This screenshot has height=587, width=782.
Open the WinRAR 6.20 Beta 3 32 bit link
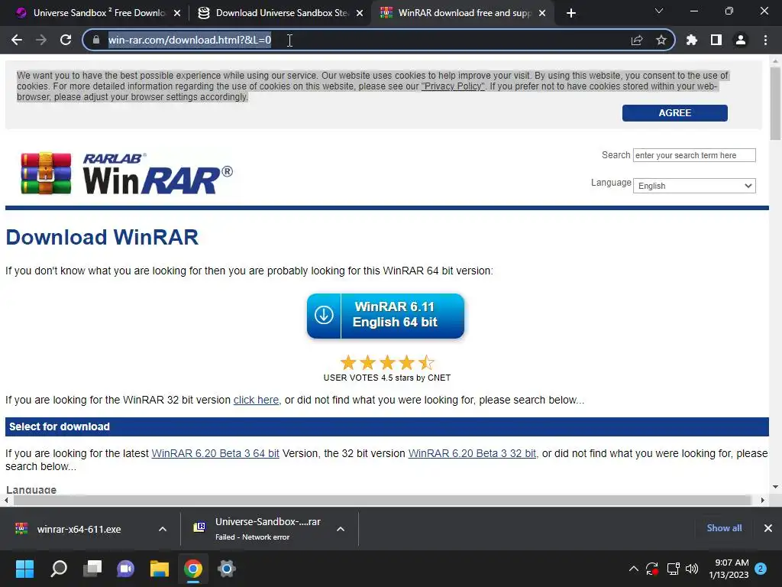[x=472, y=453]
